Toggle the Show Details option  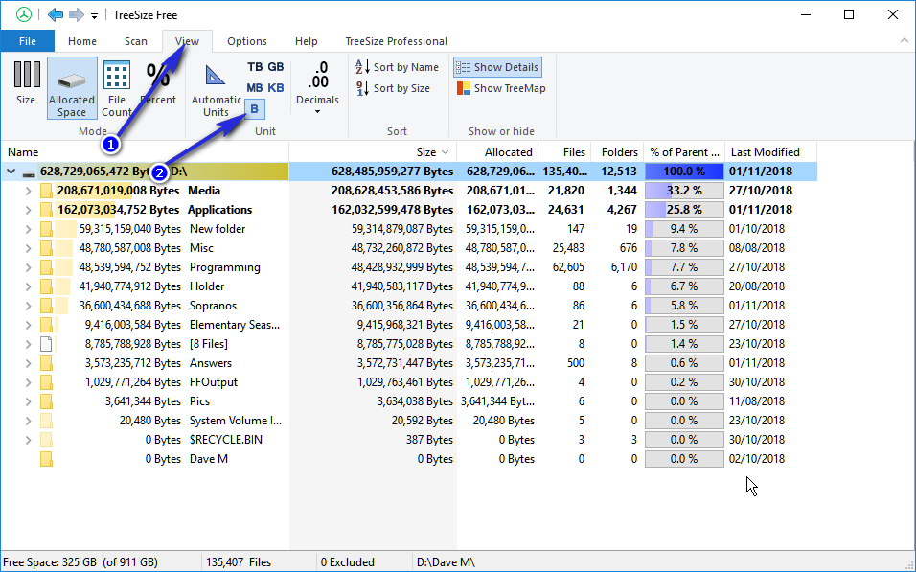[x=497, y=67]
